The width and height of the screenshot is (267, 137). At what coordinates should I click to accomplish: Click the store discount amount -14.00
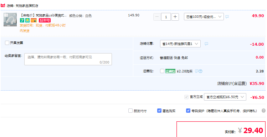(257, 44)
